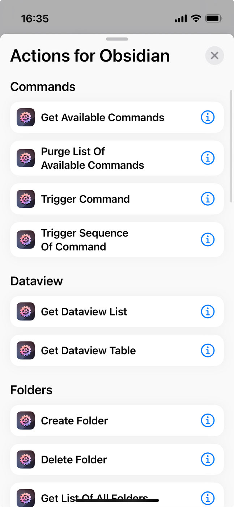The height and width of the screenshot is (507, 234).
Task: Open info for Get Available Commands
Action: coord(208,117)
